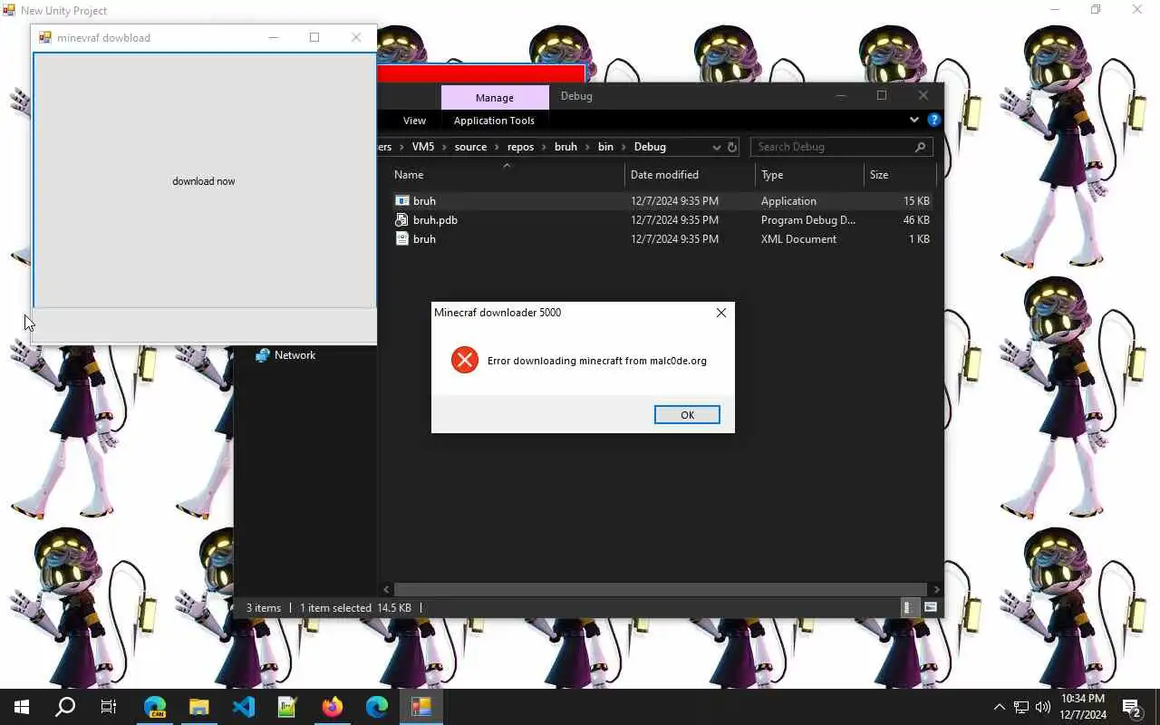Click the search magnifier icon in Explorer
Screen dimensions: 1160x725
click(921, 147)
